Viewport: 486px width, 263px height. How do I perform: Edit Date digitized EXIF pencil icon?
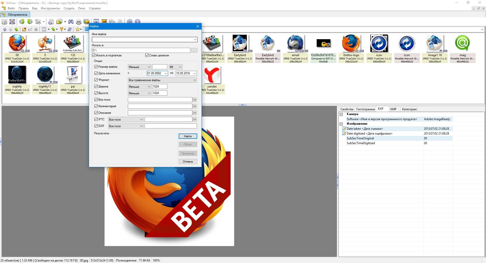click(344, 133)
